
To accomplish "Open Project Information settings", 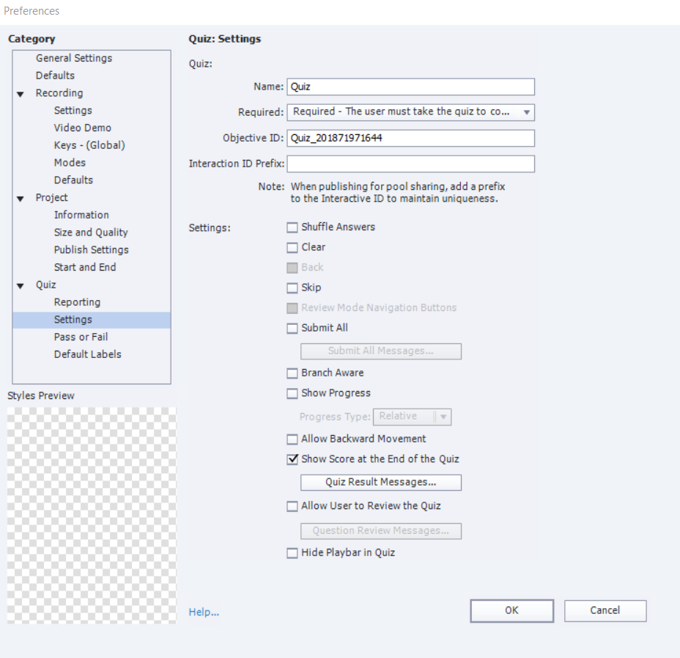I will (x=81, y=215).
